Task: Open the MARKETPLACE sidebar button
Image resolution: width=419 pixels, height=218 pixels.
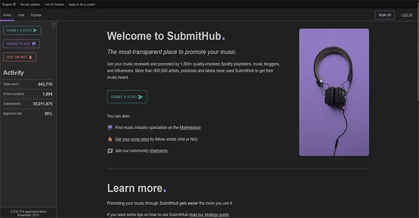Action: tap(21, 44)
